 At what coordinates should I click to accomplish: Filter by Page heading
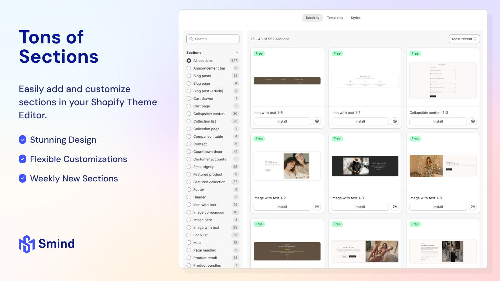(189, 250)
